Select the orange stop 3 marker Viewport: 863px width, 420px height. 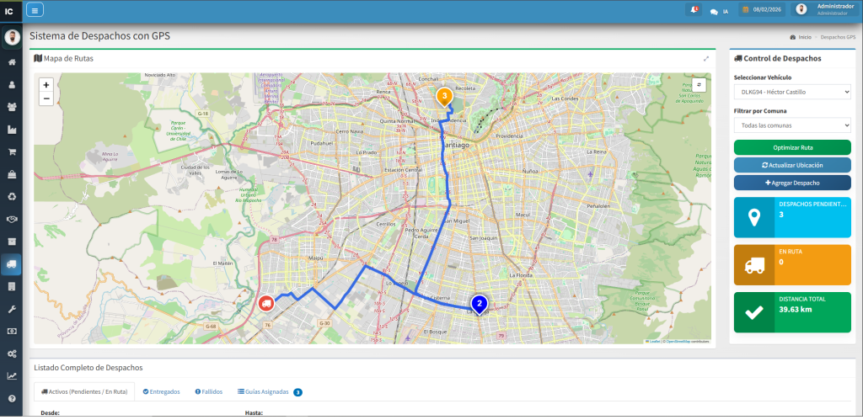[x=444, y=97]
